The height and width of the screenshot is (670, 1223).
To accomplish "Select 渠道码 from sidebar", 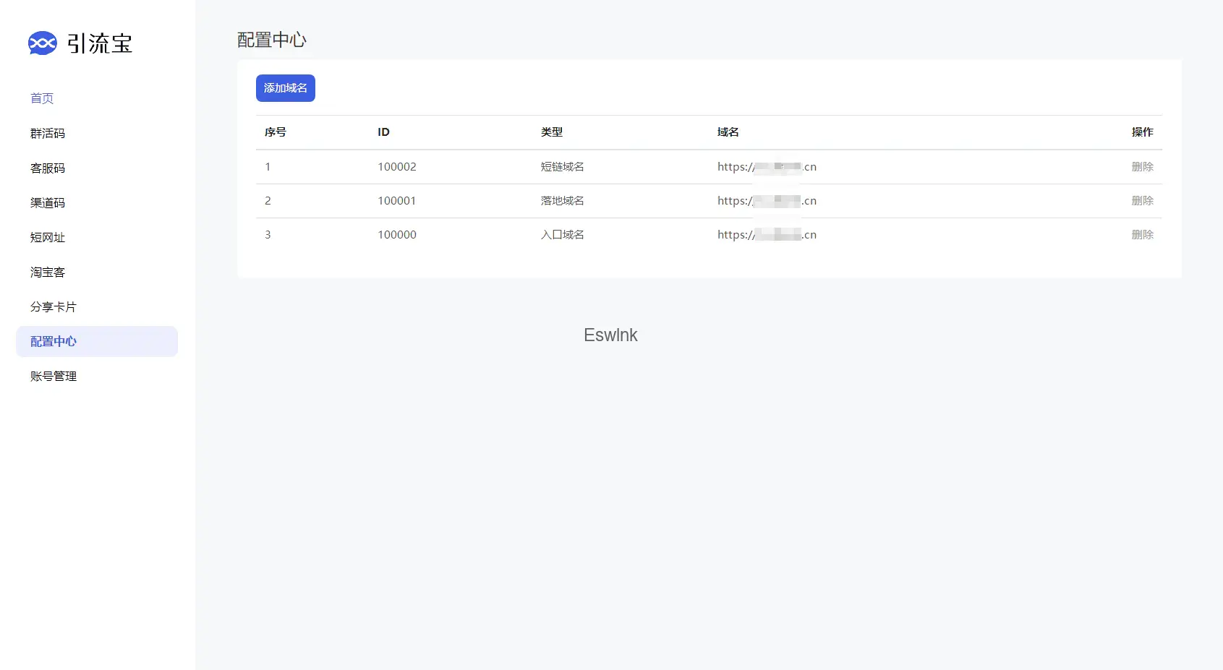I will point(48,202).
